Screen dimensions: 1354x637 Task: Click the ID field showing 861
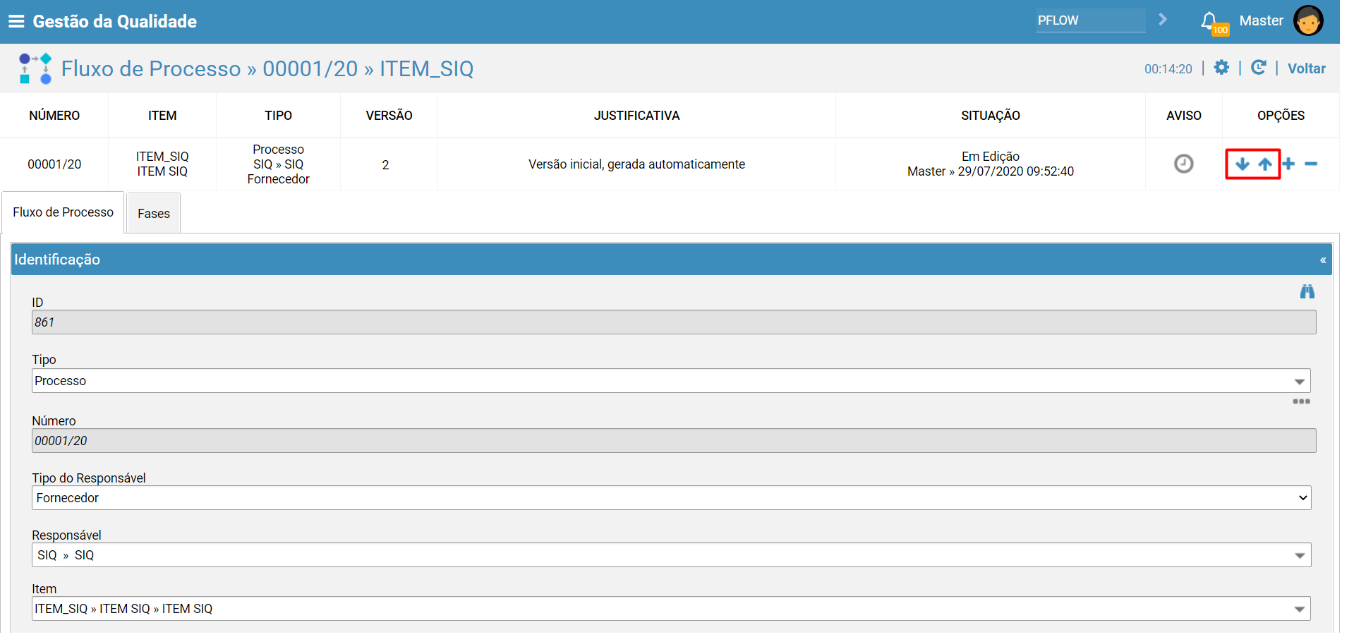[674, 322]
